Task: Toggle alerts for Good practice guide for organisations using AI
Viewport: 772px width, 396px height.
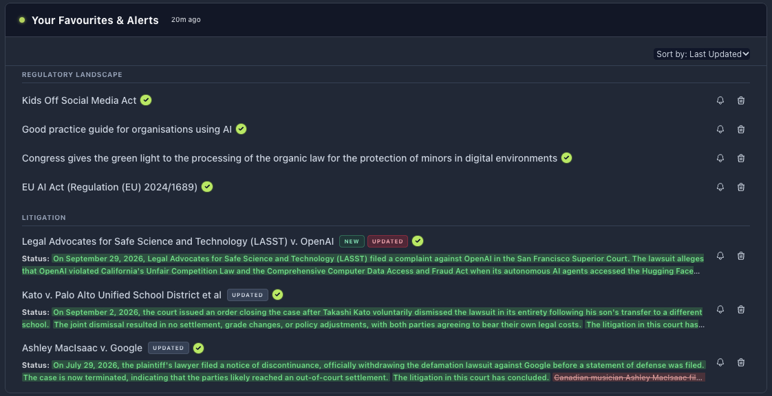Action: [720, 129]
